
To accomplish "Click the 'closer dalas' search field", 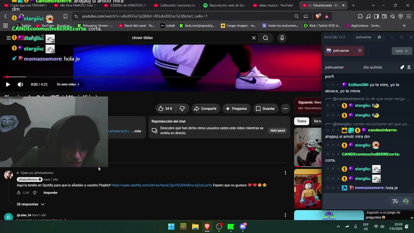I will (x=189, y=38).
